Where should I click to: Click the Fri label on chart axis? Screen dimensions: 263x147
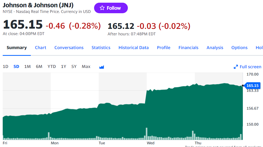(5, 143)
